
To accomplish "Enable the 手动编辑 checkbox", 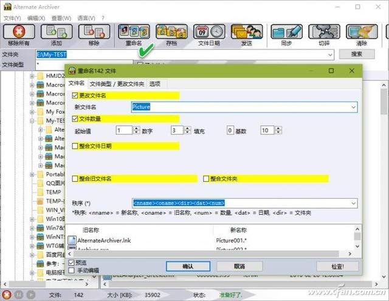I will point(72,270).
